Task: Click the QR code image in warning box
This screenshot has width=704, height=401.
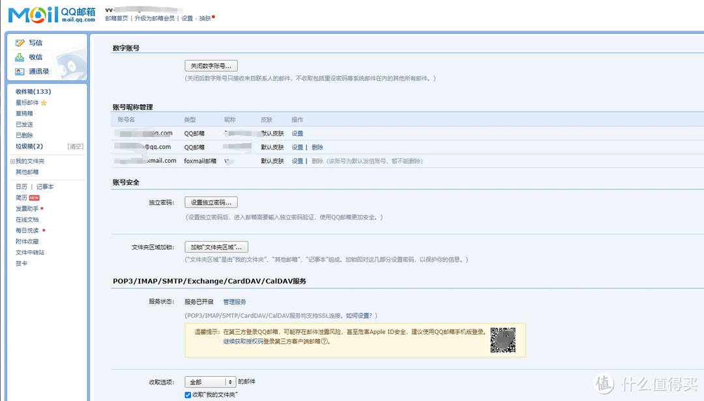Action: (x=503, y=340)
